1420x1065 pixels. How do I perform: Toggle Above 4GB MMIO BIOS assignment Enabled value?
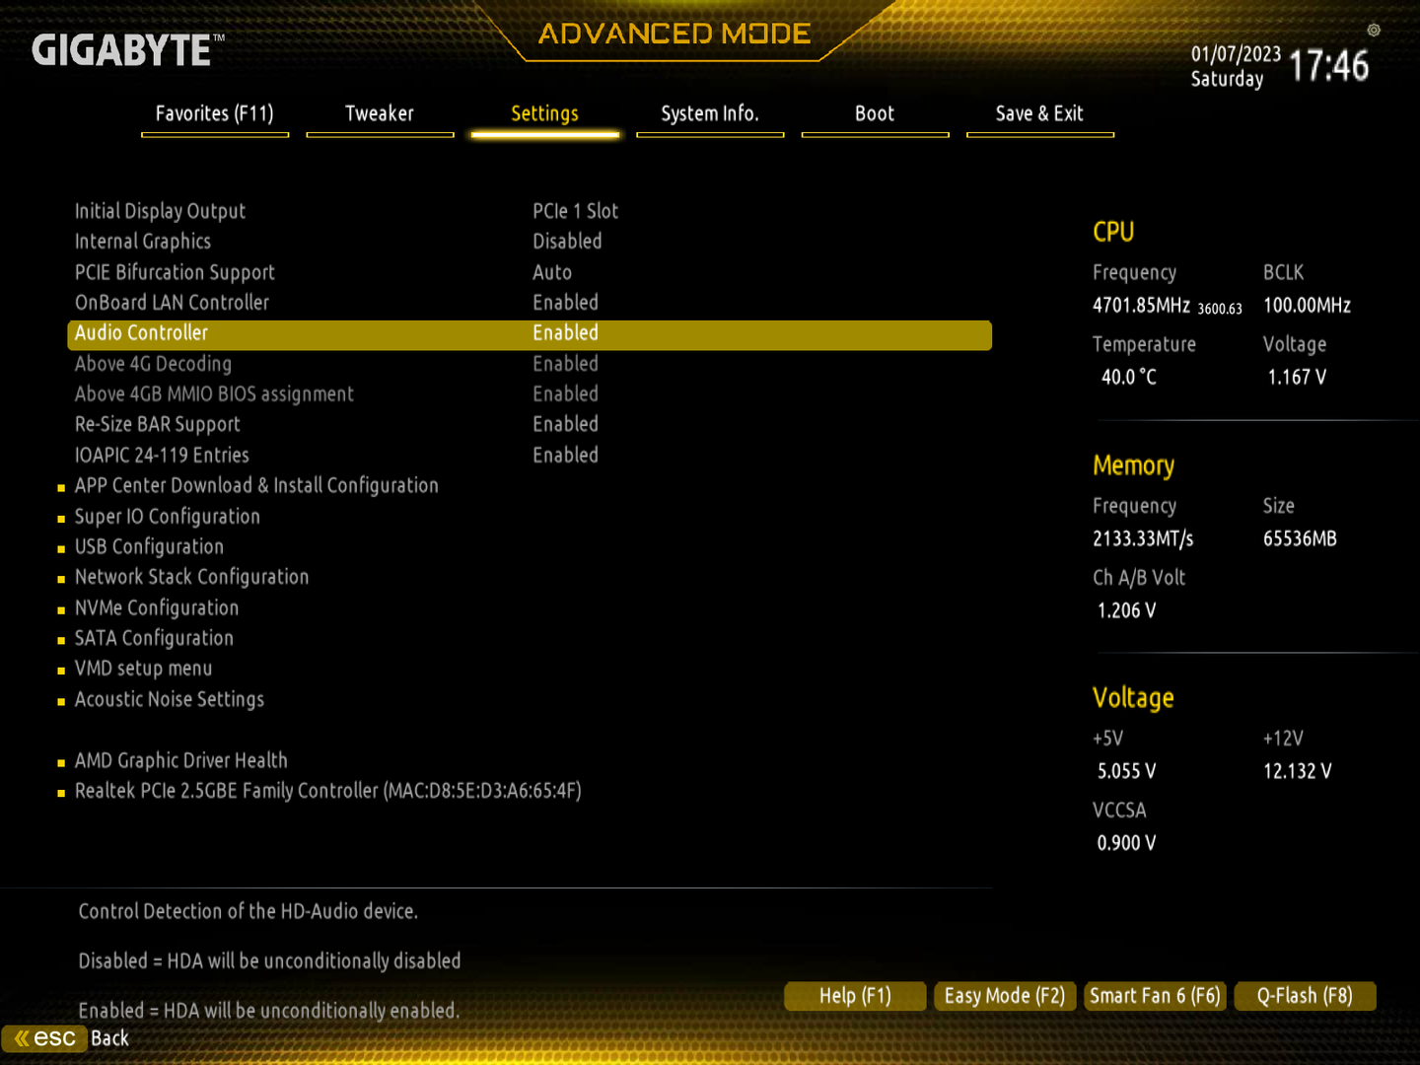click(566, 394)
